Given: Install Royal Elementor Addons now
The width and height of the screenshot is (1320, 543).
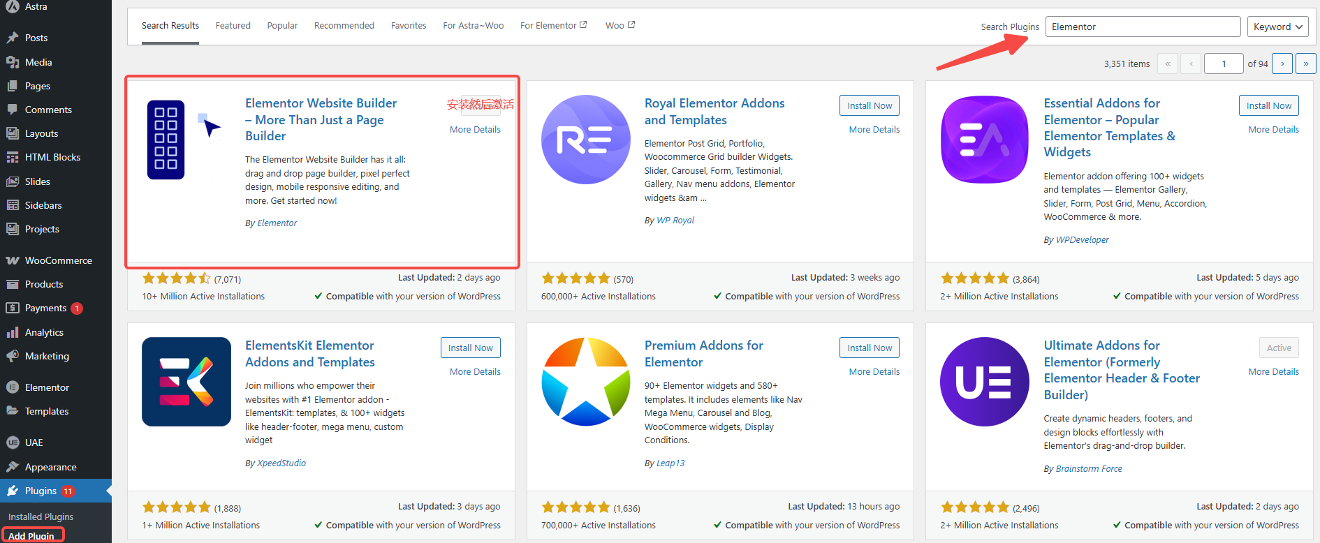Looking at the screenshot, I should tap(870, 105).
